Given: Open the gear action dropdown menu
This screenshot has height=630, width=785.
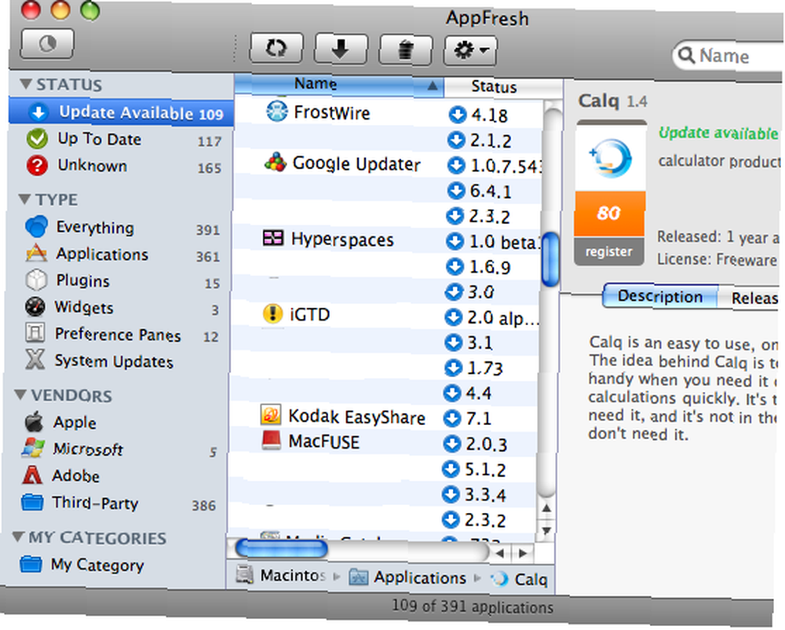Looking at the screenshot, I should (x=470, y=50).
